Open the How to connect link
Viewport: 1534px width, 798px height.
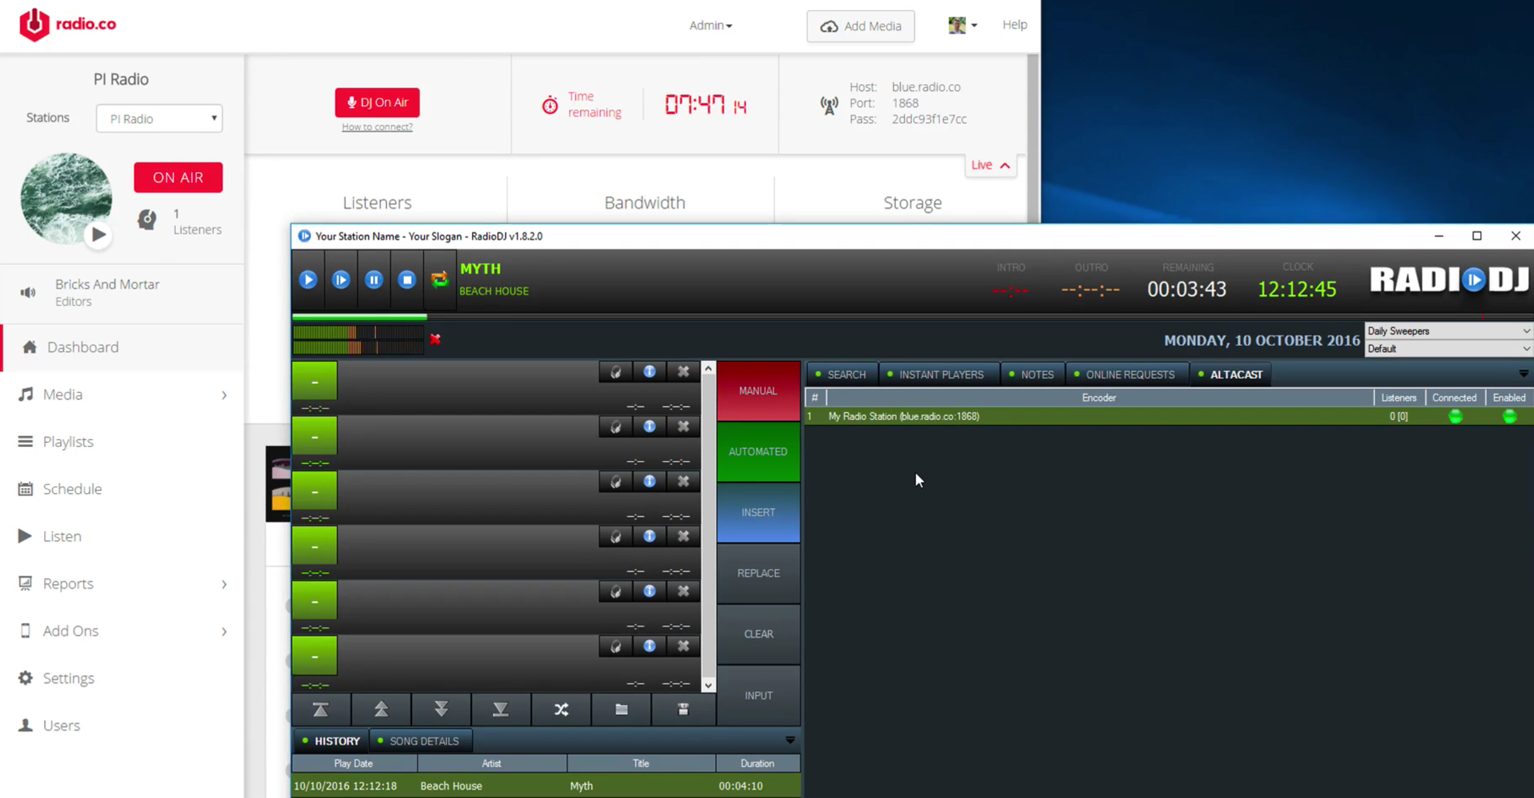tap(377, 126)
